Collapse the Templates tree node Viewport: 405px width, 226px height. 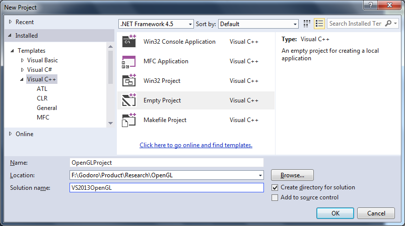[12, 51]
